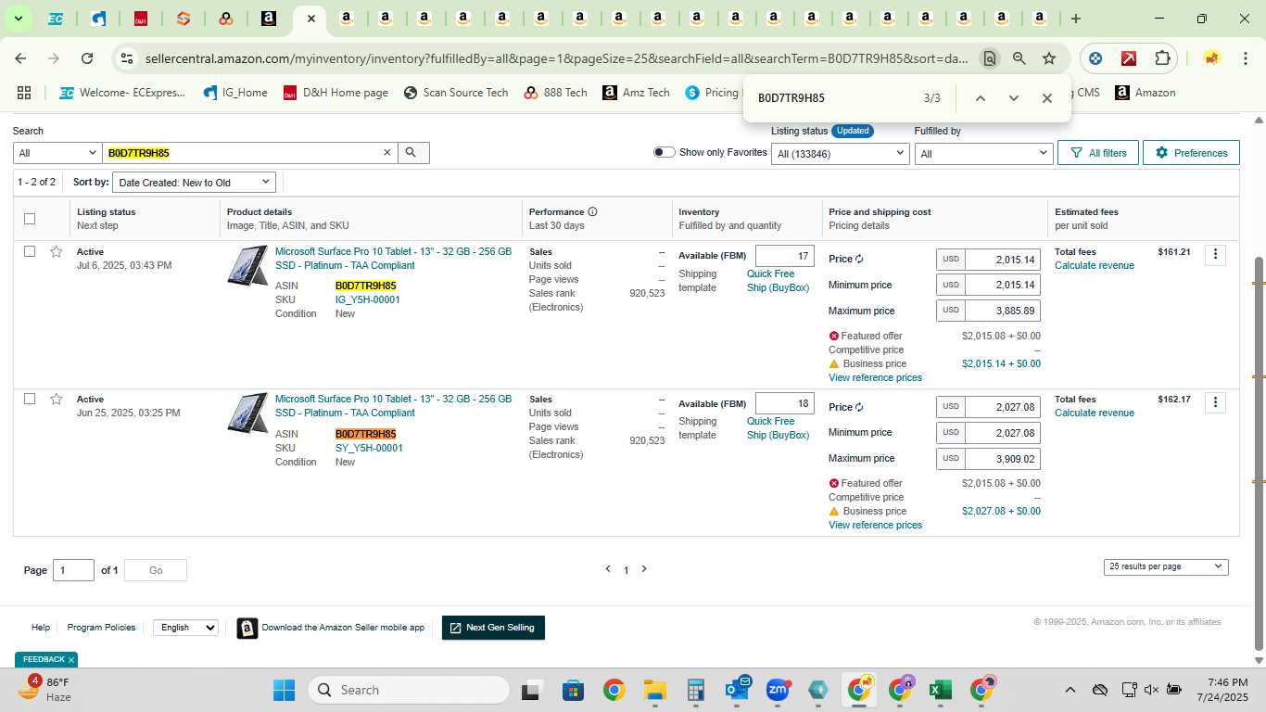1266x712 pixels.
Task: Open the tab search chevron dropdown
Action: click(18, 19)
